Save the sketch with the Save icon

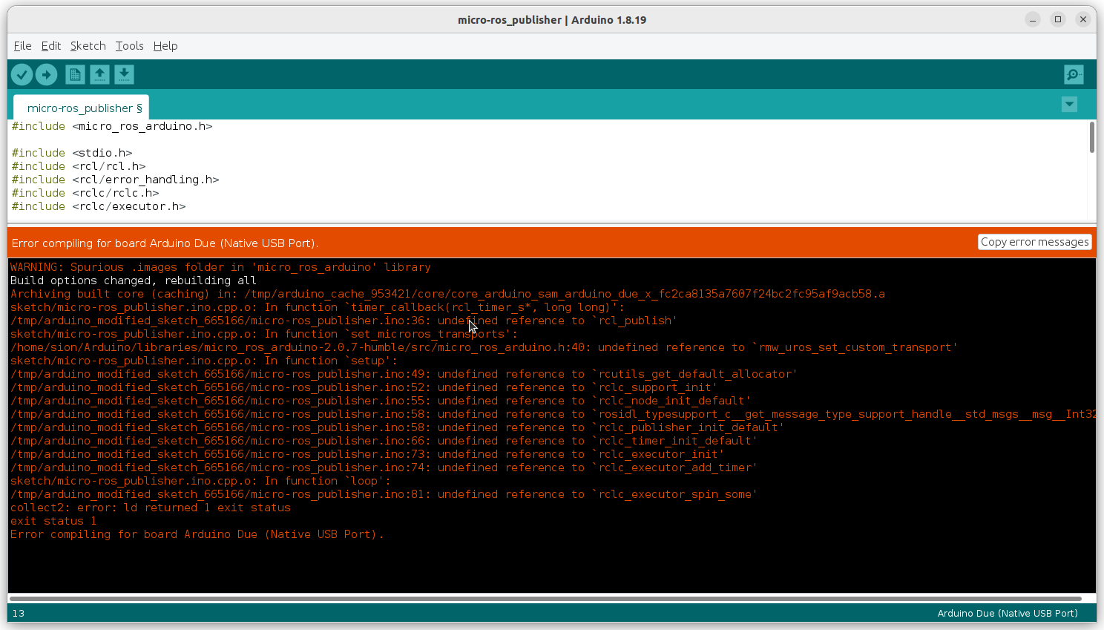(x=124, y=74)
